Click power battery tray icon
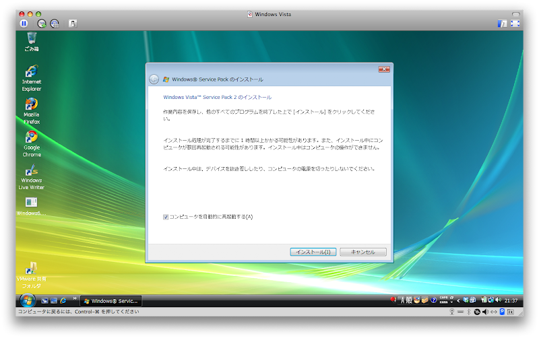Viewport: 539px width, 338px height. [x=484, y=300]
